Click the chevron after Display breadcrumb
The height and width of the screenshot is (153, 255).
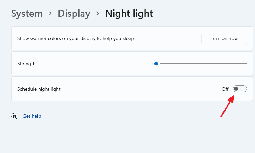(x=98, y=14)
